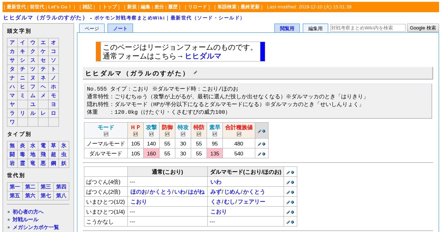The height and width of the screenshot is (232, 442).
Task: Choose 妖 type in タイプ別
Action: [x=64, y=164]
